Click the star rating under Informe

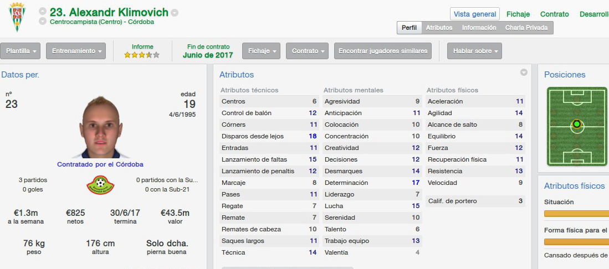tap(142, 55)
